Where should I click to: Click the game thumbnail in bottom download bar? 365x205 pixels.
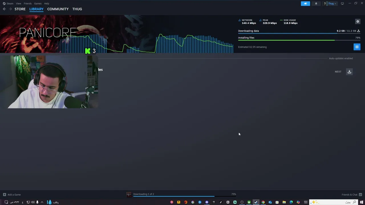(x=129, y=194)
